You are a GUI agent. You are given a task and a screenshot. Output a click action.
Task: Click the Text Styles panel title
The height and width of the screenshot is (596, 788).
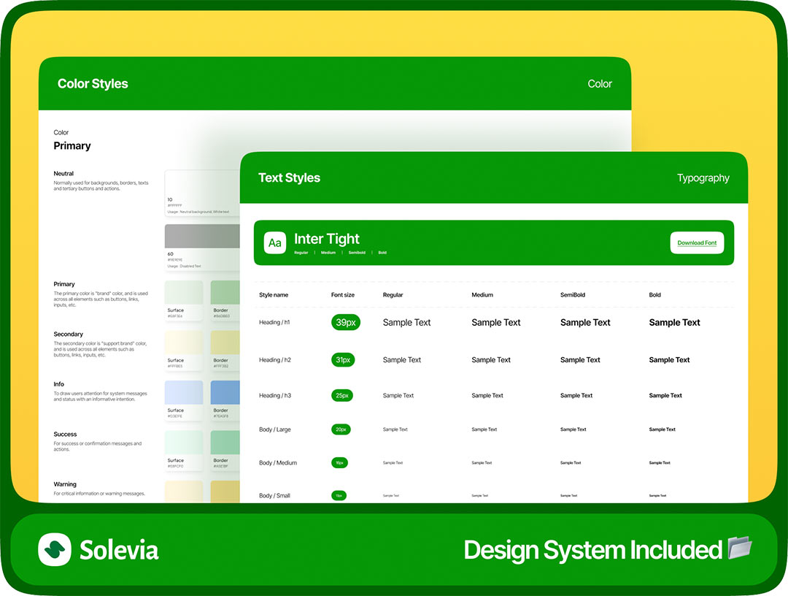point(289,178)
